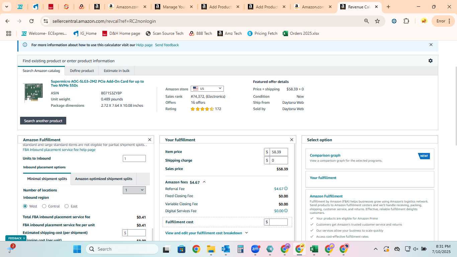Click the $4.67 referral fee value
Viewport: 457px width, 257px height.
(x=278, y=189)
